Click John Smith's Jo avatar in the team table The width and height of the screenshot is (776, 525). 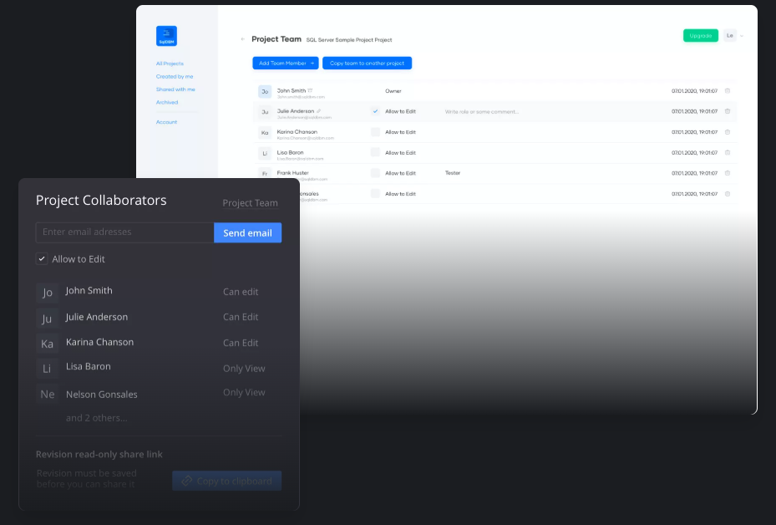point(265,91)
